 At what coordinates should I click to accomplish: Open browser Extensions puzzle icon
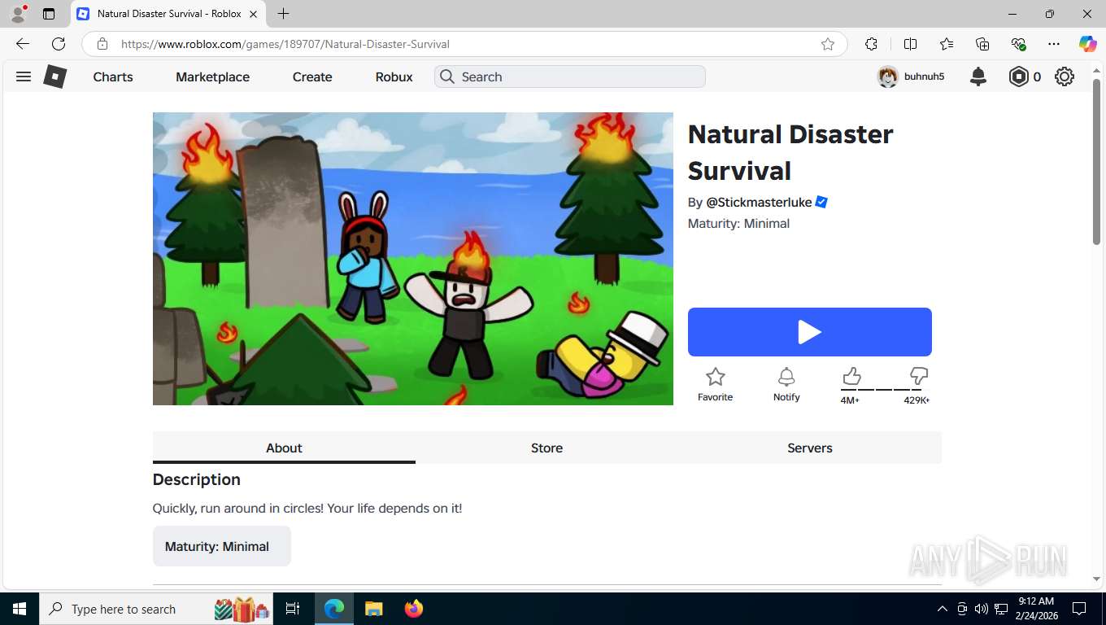pos(871,44)
